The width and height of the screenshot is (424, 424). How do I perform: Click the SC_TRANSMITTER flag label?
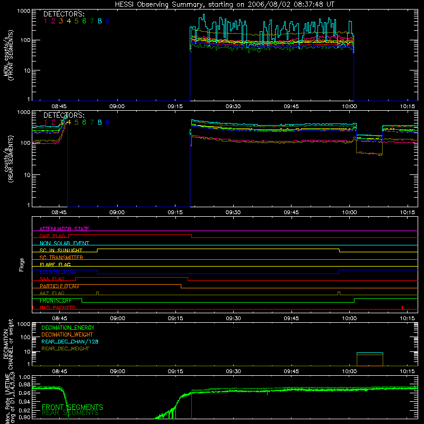[61, 258]
